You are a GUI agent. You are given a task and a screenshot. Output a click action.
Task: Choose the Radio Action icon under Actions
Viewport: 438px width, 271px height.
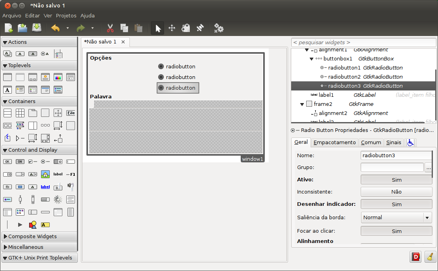[45, 54]
